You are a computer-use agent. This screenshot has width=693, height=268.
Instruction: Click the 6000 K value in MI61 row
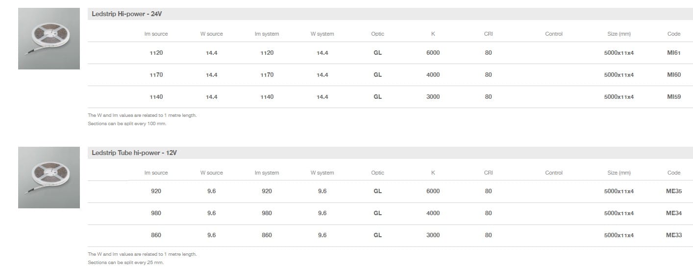click(433, 53)
